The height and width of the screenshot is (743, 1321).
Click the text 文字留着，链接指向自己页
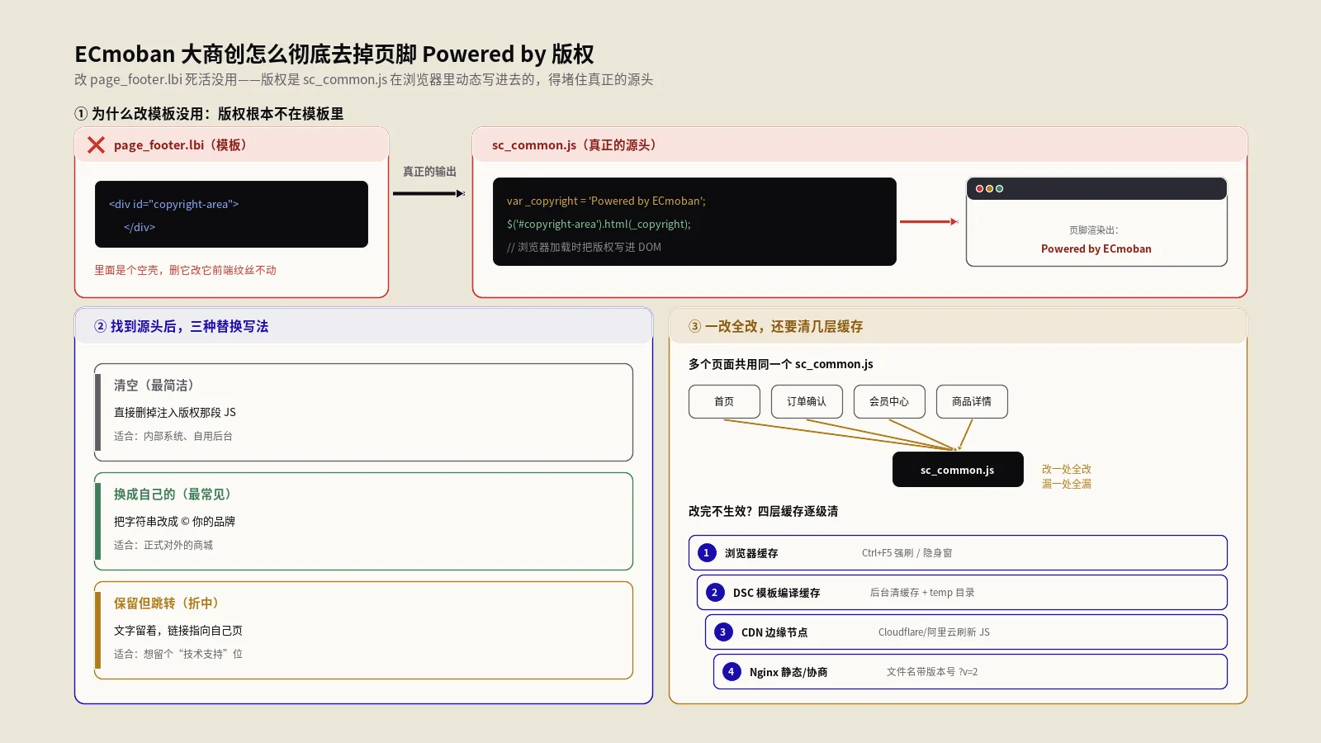tap(178, 630)
